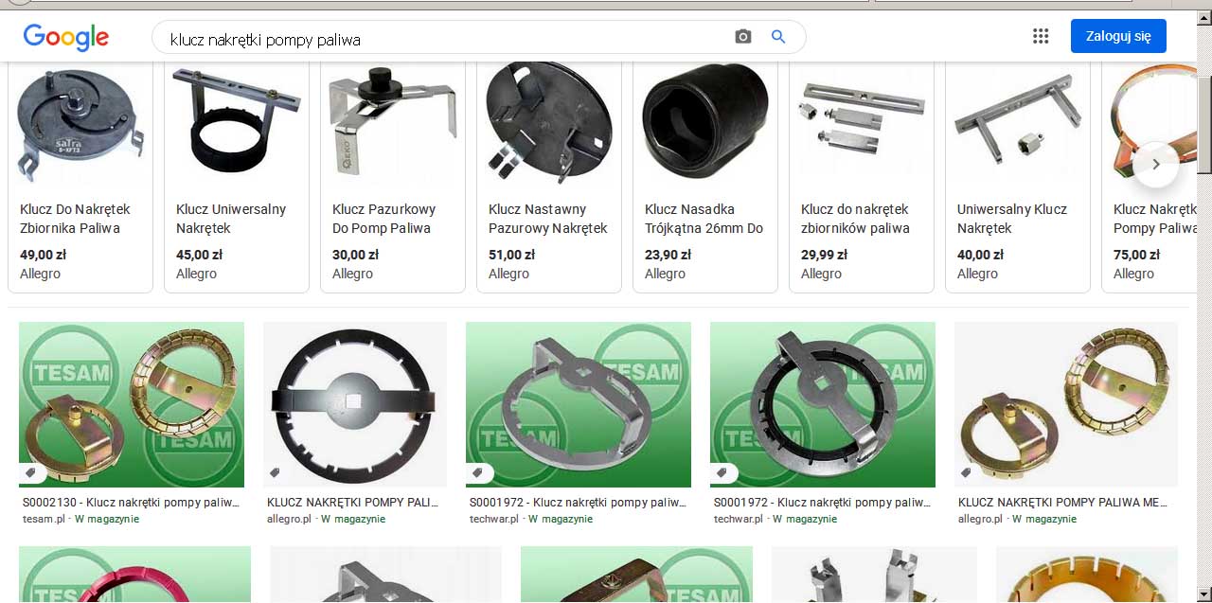Click the Google logo
Screen dimensions: 1212x603
click(x=65, y=37)
